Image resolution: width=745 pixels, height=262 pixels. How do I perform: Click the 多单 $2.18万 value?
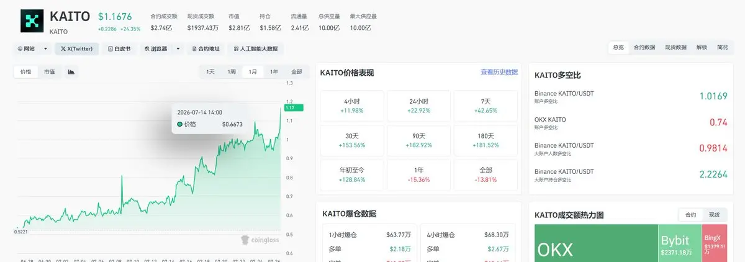(400, 248)
